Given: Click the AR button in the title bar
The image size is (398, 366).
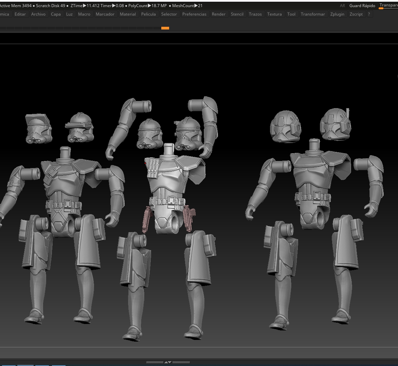Looking at the screenshot, I should pos(342,5).
